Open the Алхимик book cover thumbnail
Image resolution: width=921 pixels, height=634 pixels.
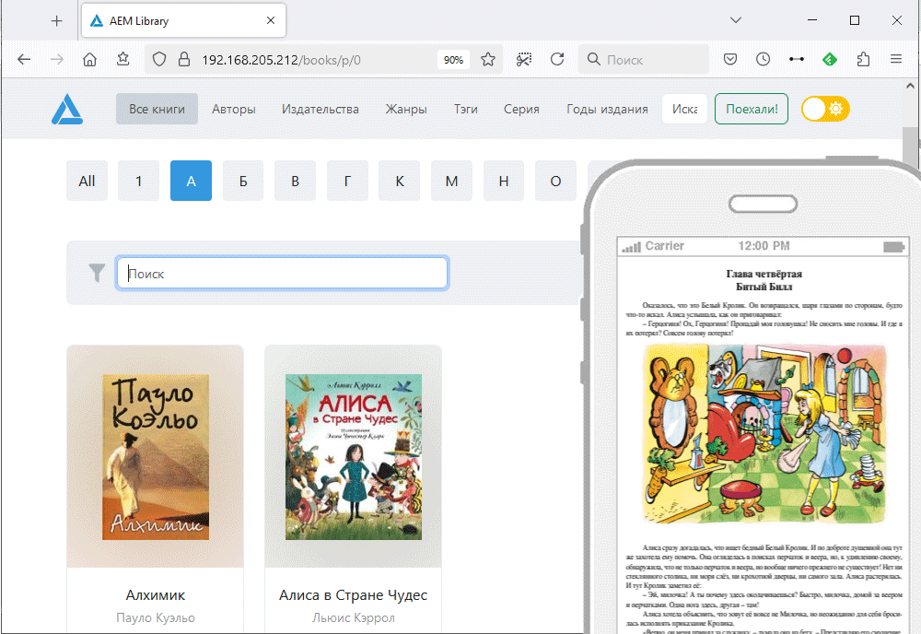pos(156,457)
